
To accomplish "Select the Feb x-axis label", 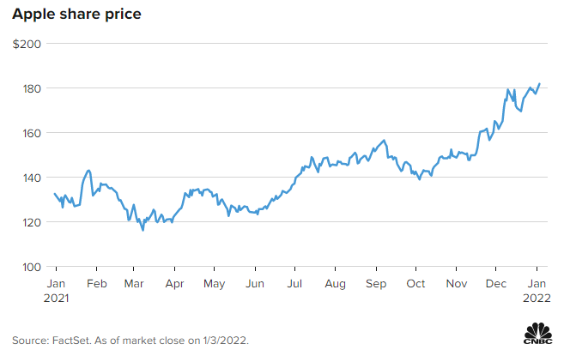I will [97, 283].
